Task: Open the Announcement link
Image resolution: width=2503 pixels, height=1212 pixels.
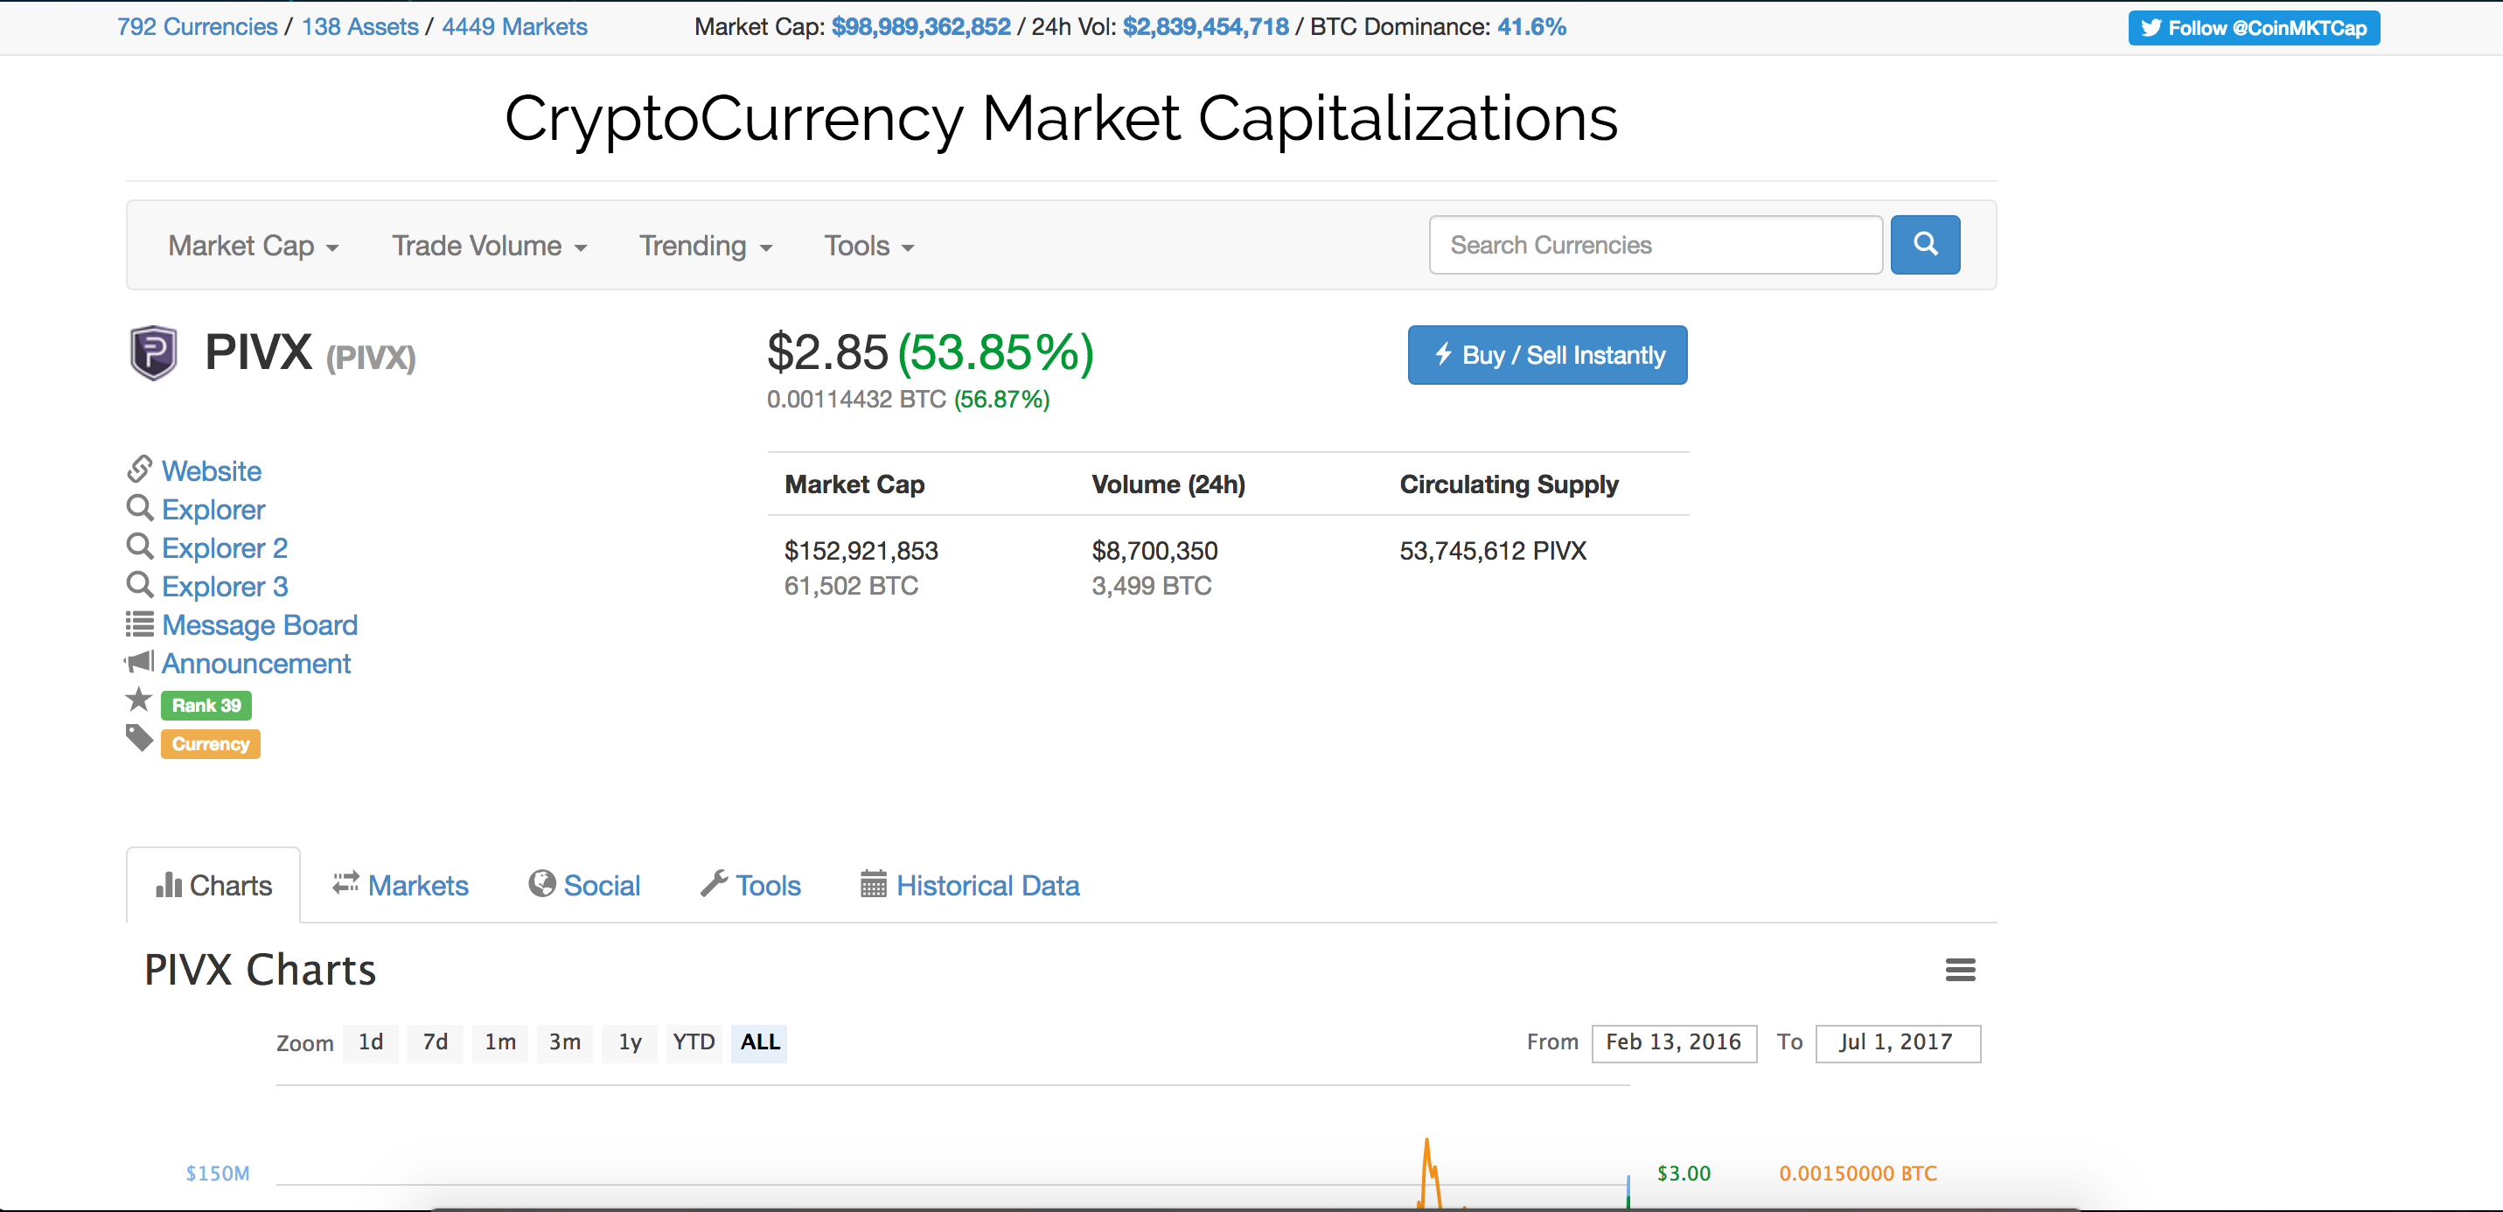Action: pyautogui.click(x=256, y=664)
